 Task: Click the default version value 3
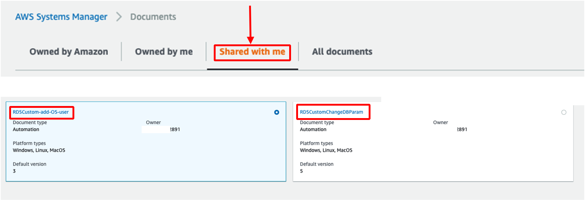[x=14, y=171]
